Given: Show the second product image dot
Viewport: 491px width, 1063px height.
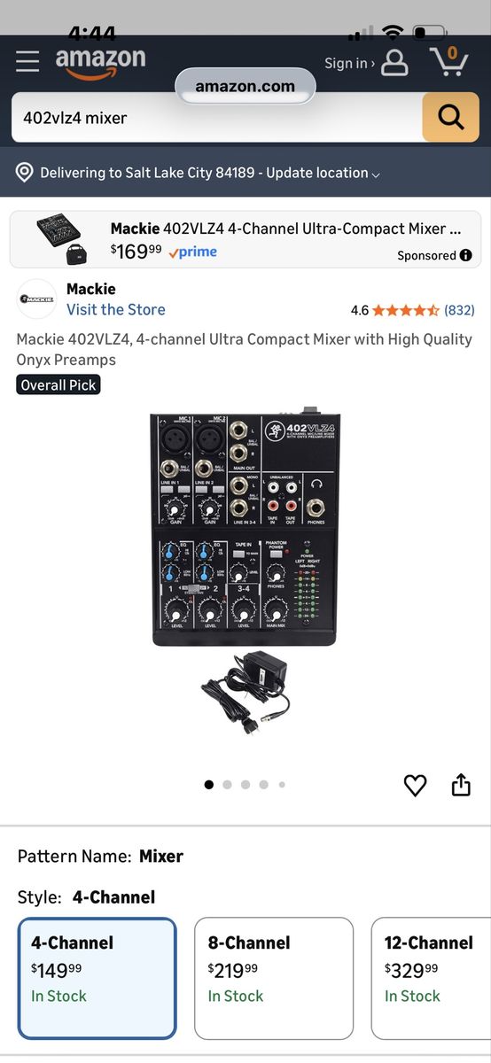Looking at the screenshot, I should [x=227, y=784].
